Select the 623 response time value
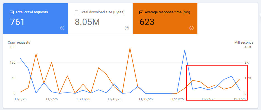The height and width of the screenshot is (110, 261). coord(147,22)
